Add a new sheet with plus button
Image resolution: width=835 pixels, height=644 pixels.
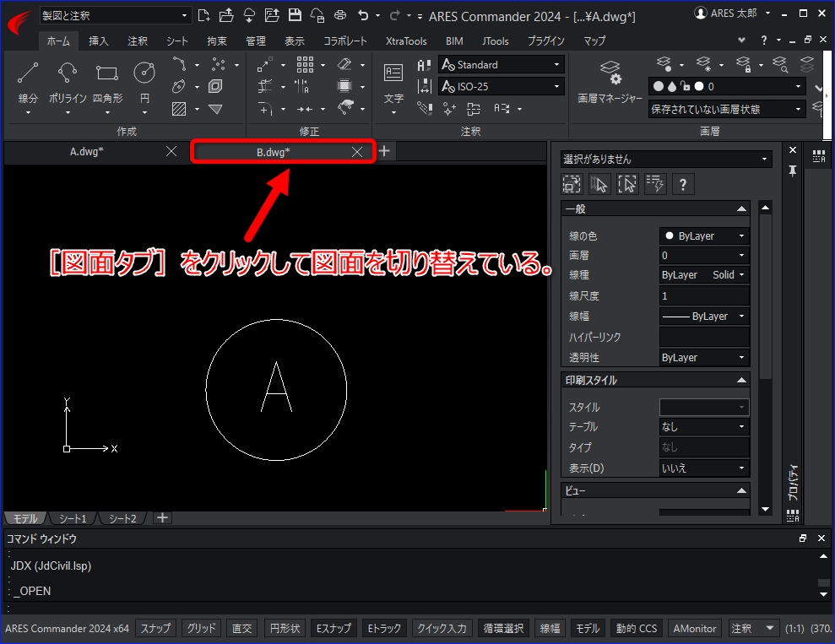coord(162,518)
